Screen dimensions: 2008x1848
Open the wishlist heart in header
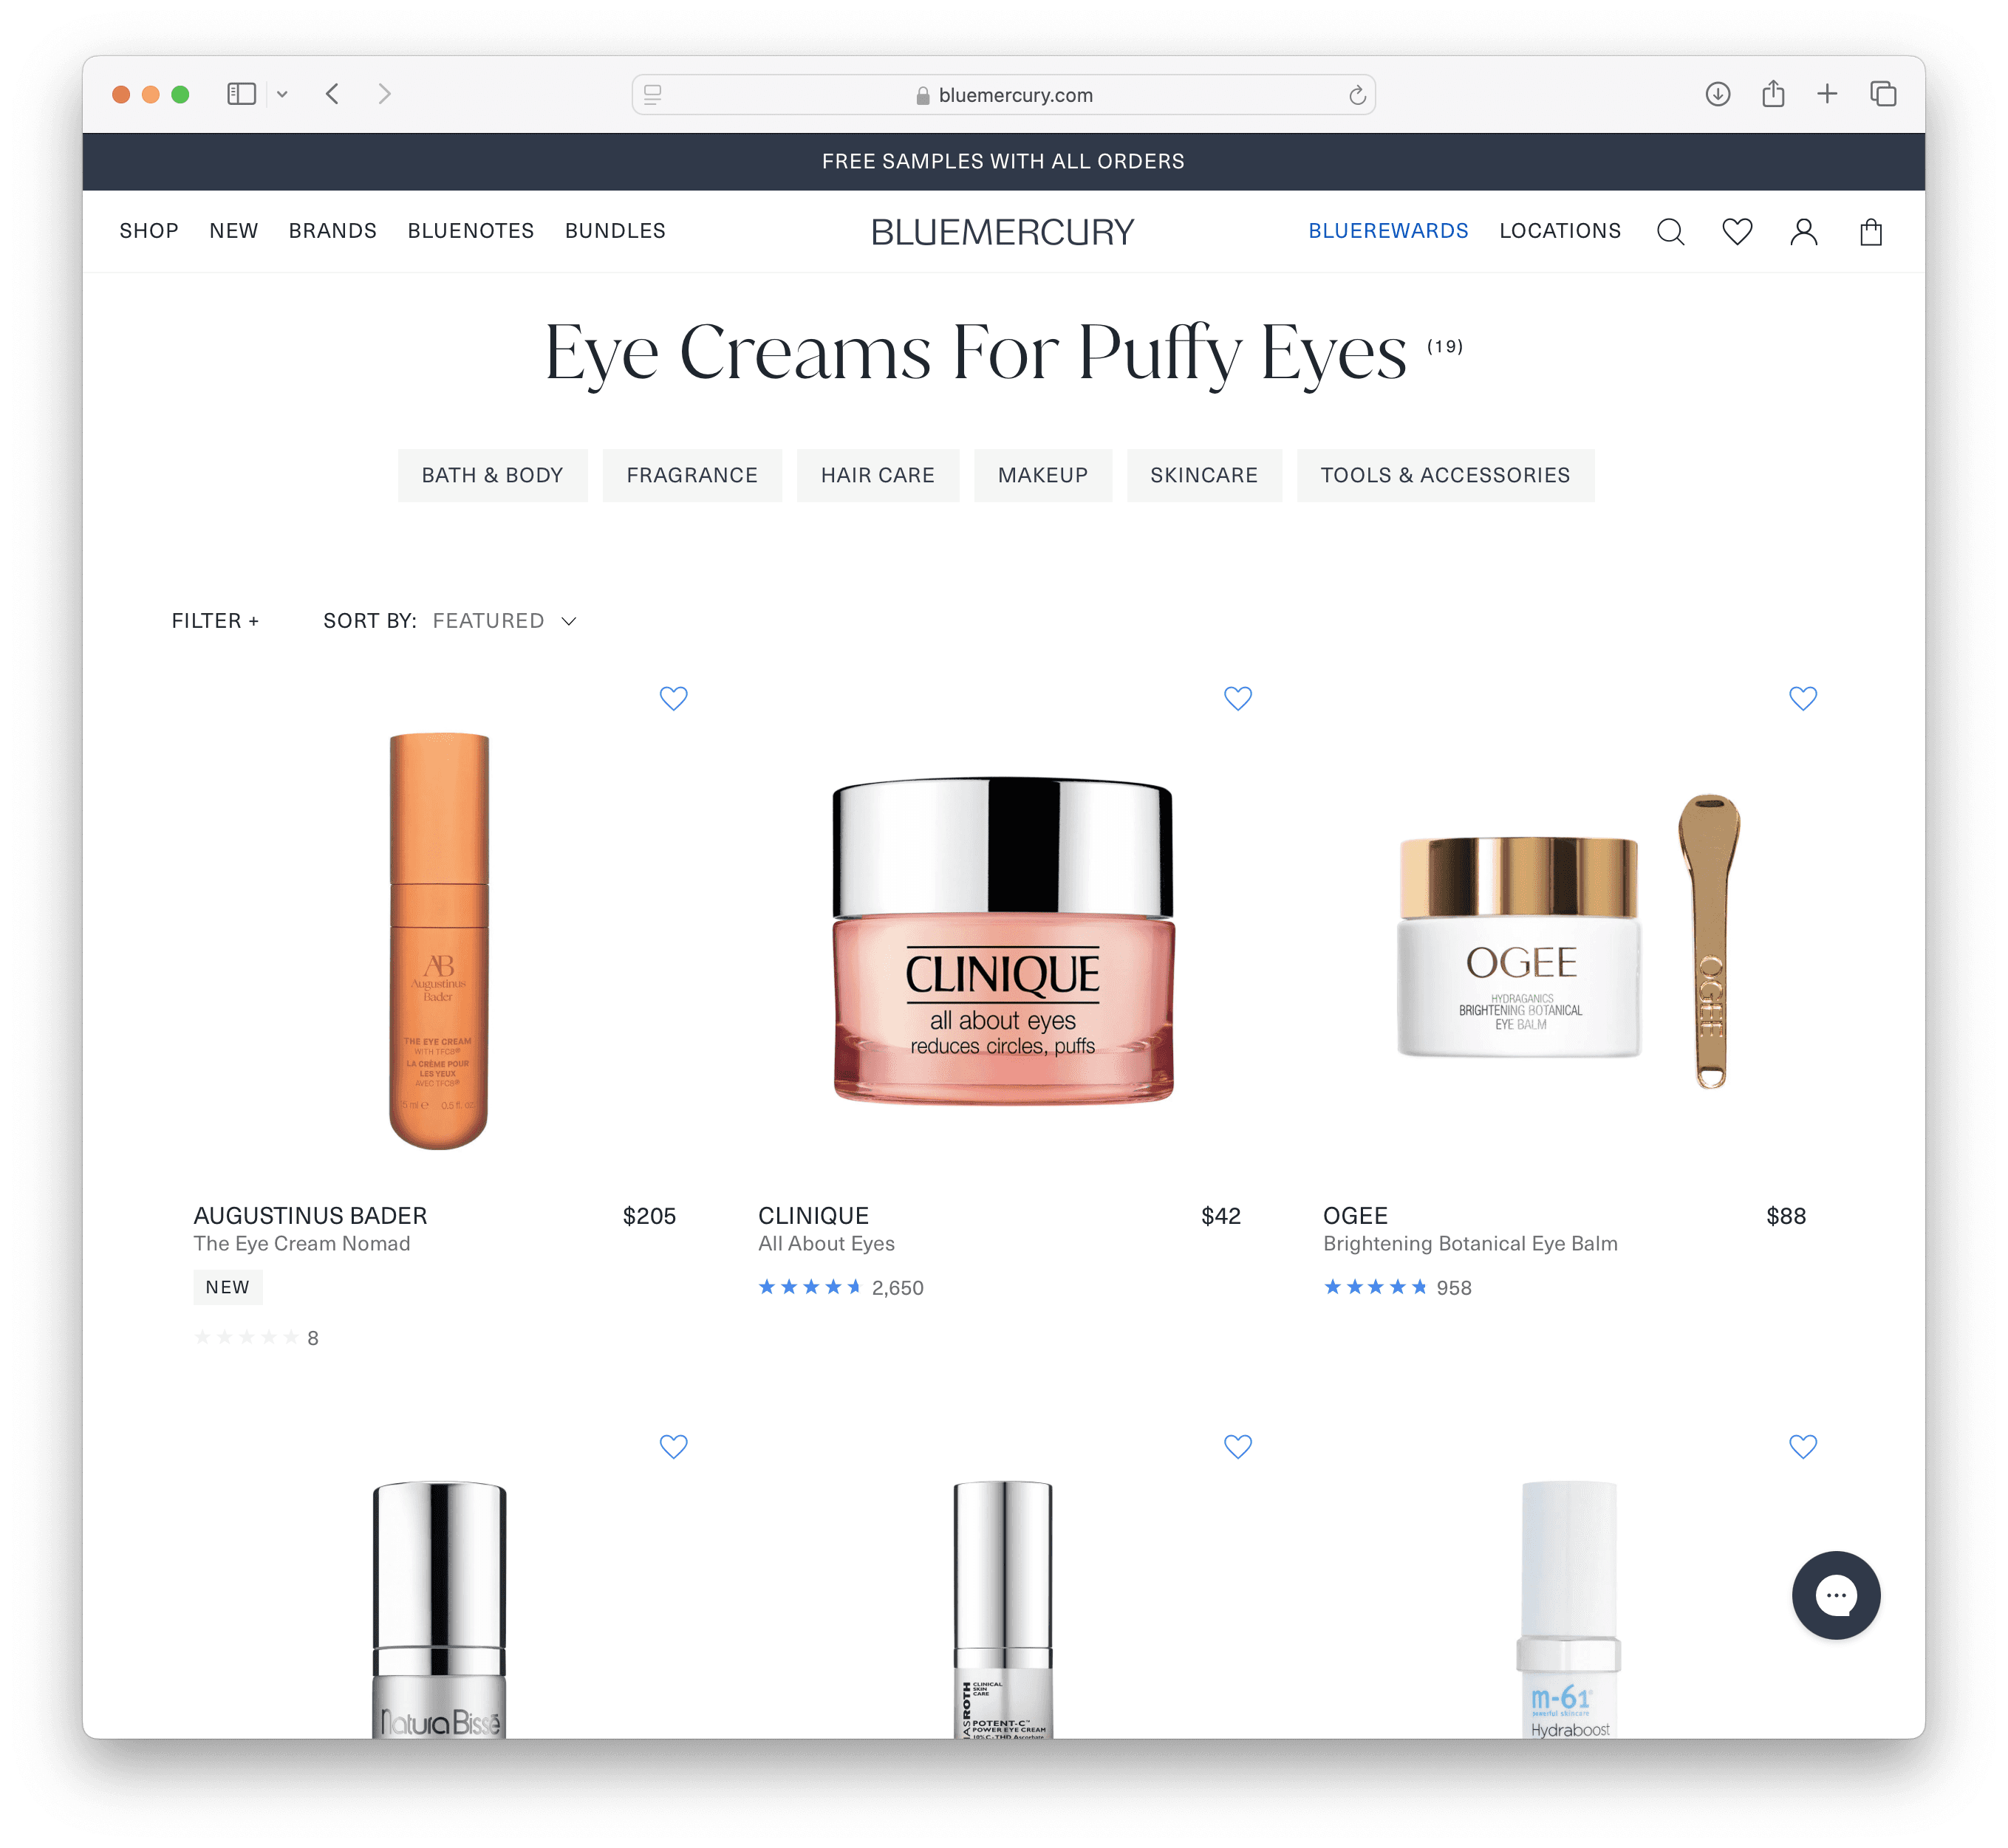(x=1737, y=232)
